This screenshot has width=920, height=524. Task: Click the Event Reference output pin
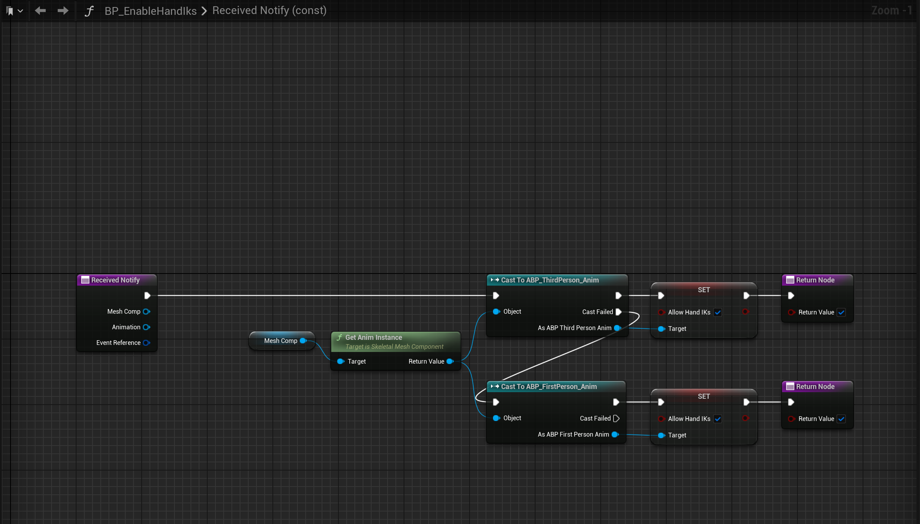click(146, 343)
